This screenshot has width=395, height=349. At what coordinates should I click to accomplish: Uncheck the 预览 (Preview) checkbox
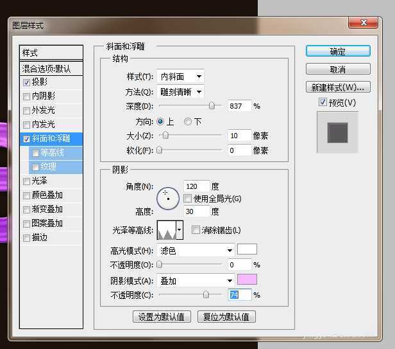point(323,103)
